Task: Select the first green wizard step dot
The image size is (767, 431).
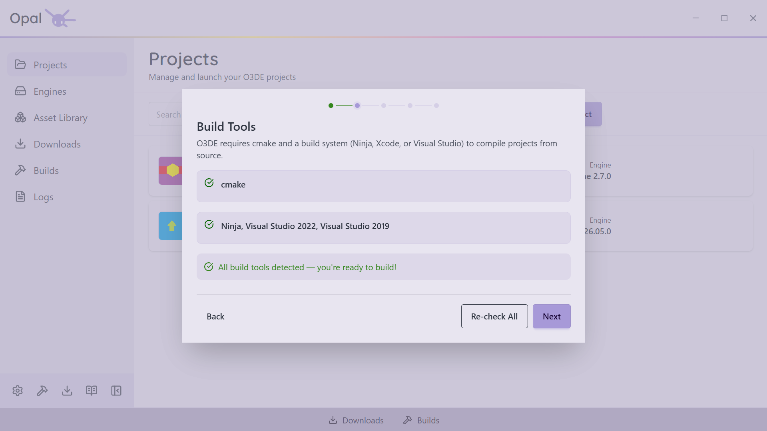Action: coord(331,106)
